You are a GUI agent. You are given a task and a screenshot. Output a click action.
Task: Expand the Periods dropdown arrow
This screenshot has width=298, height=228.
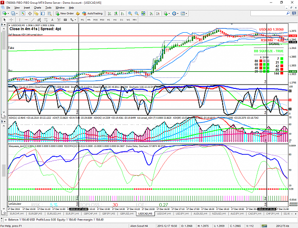tap(178, 13)
